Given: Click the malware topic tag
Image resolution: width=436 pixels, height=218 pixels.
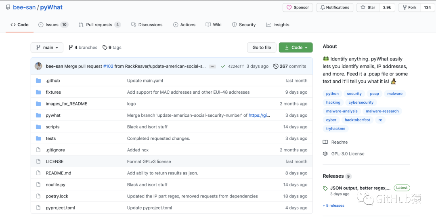Looking at the screenshot, I should pos(395,94).
